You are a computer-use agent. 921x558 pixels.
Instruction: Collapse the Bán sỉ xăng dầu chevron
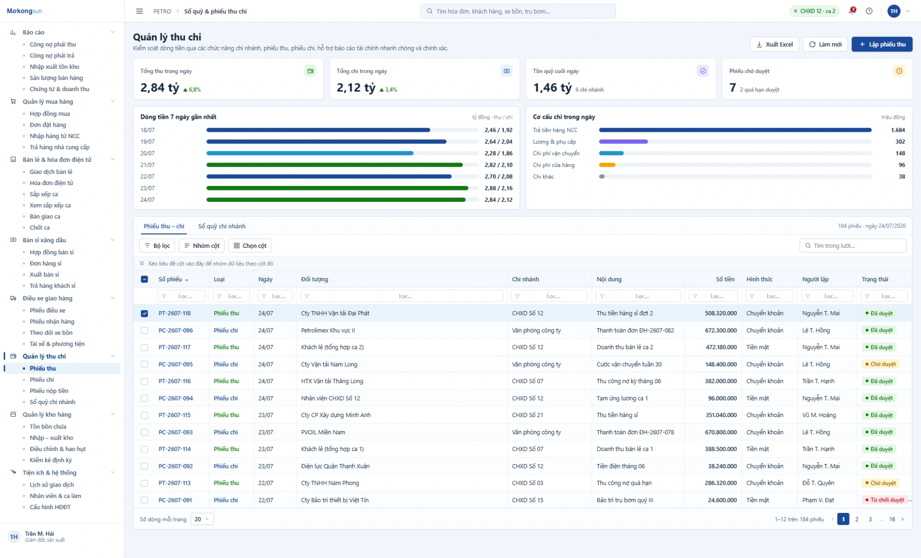(x=113, y=240)
